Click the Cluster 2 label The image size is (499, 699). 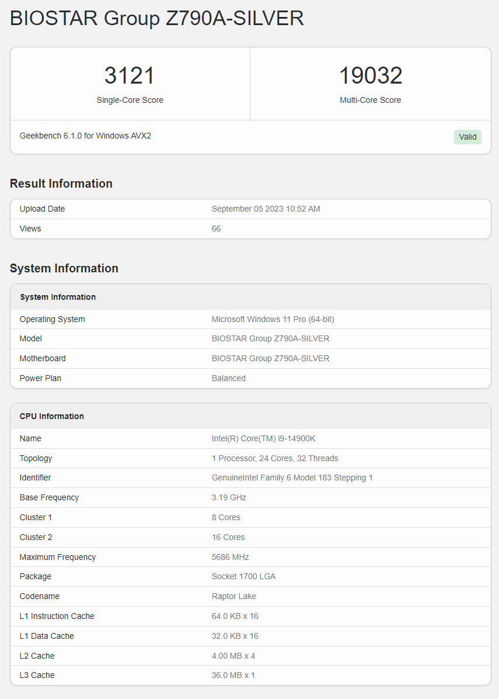[x=36, y=537]
